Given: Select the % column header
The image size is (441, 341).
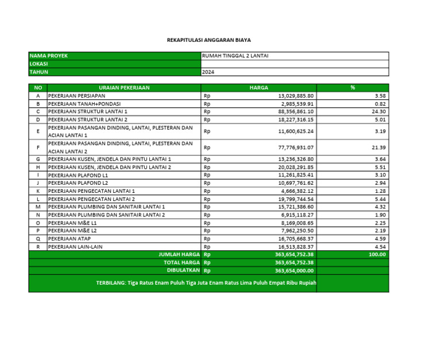Looking at the screenshot, I should (x=353, y=88).
